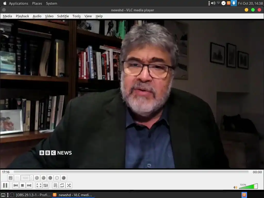
Task: Click the elapsed time 17:16 label
Action: (6, 172)
